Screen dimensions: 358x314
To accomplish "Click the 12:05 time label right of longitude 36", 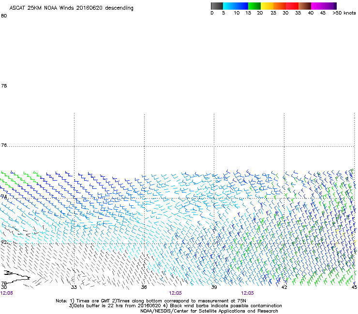I will (175, 293).
